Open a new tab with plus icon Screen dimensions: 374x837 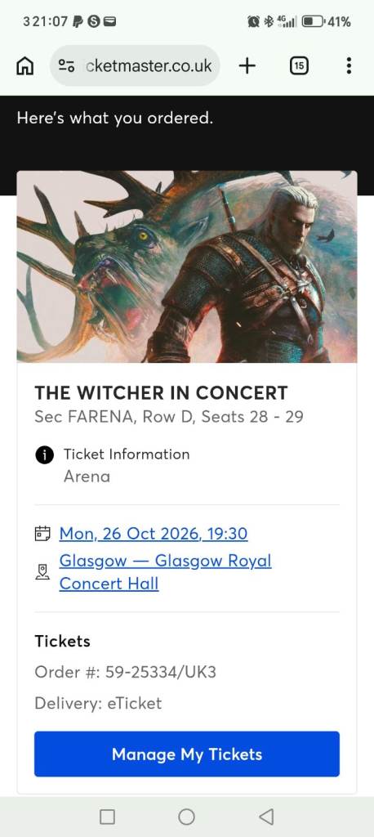click(x=247, y=66)
